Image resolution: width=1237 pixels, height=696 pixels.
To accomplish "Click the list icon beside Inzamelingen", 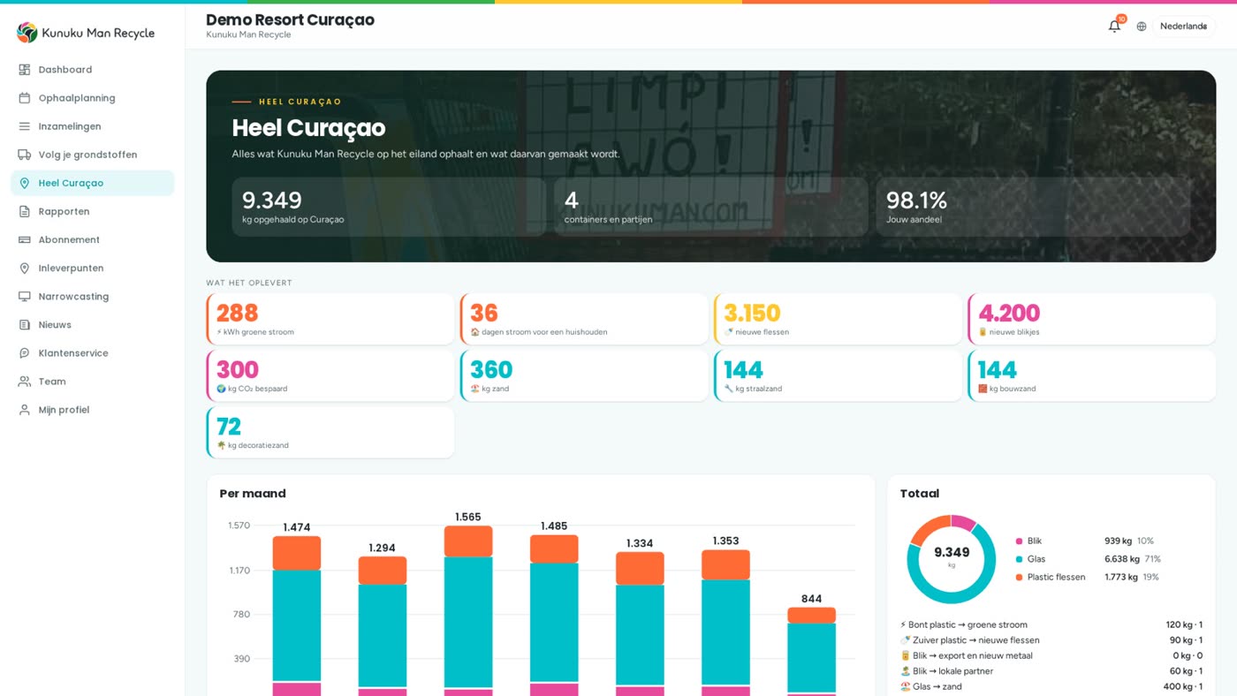I will (x=25, y=126).
